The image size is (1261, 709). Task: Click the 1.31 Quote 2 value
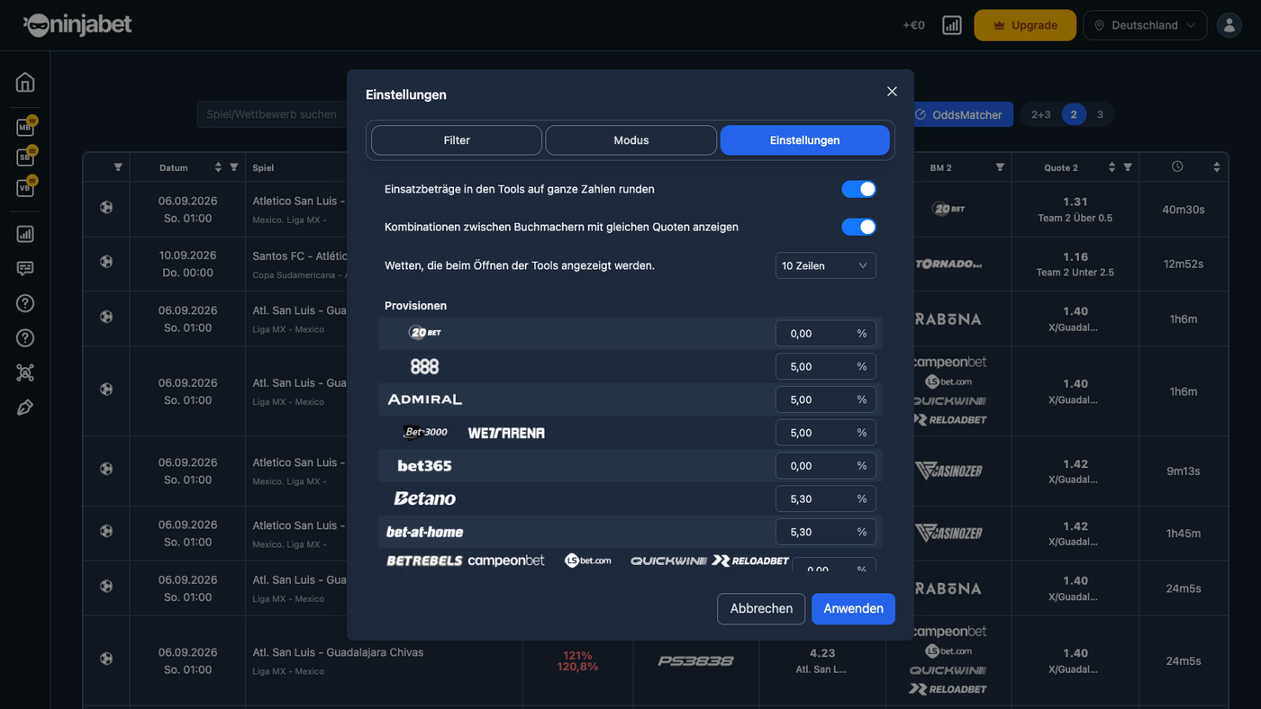pyautogui.click(x=1075, y=202)
